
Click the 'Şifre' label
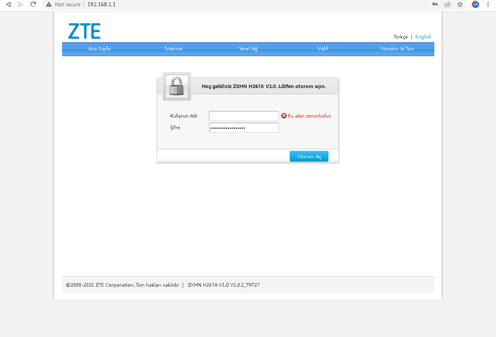tap(175, 128)
